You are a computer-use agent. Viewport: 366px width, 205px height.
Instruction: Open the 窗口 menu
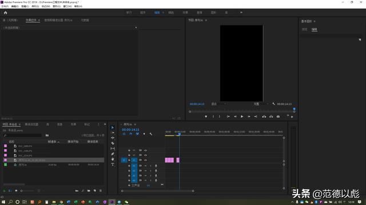67,6
